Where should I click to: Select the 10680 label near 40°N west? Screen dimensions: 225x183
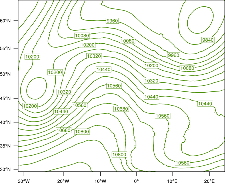[x=64, y=130]
